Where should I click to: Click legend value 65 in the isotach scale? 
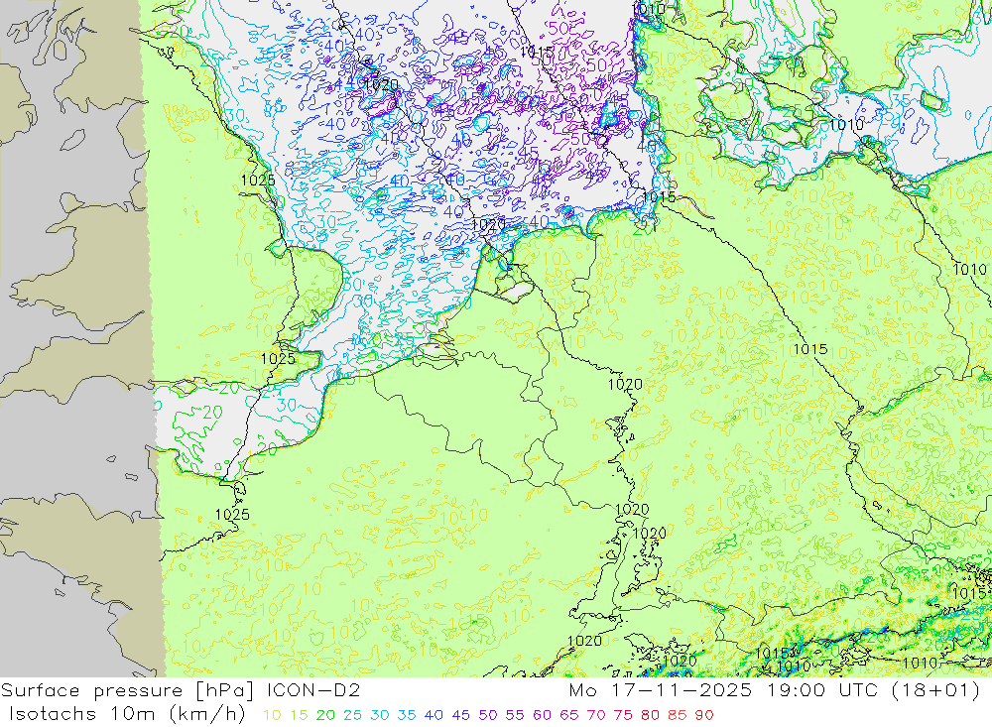568,716
